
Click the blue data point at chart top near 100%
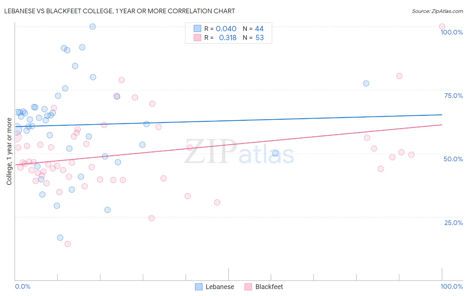click(93, 27)
